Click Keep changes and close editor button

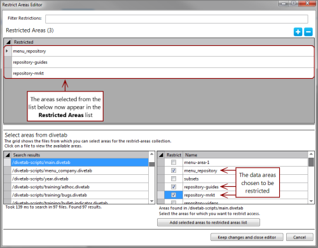(x=247, y=237)
